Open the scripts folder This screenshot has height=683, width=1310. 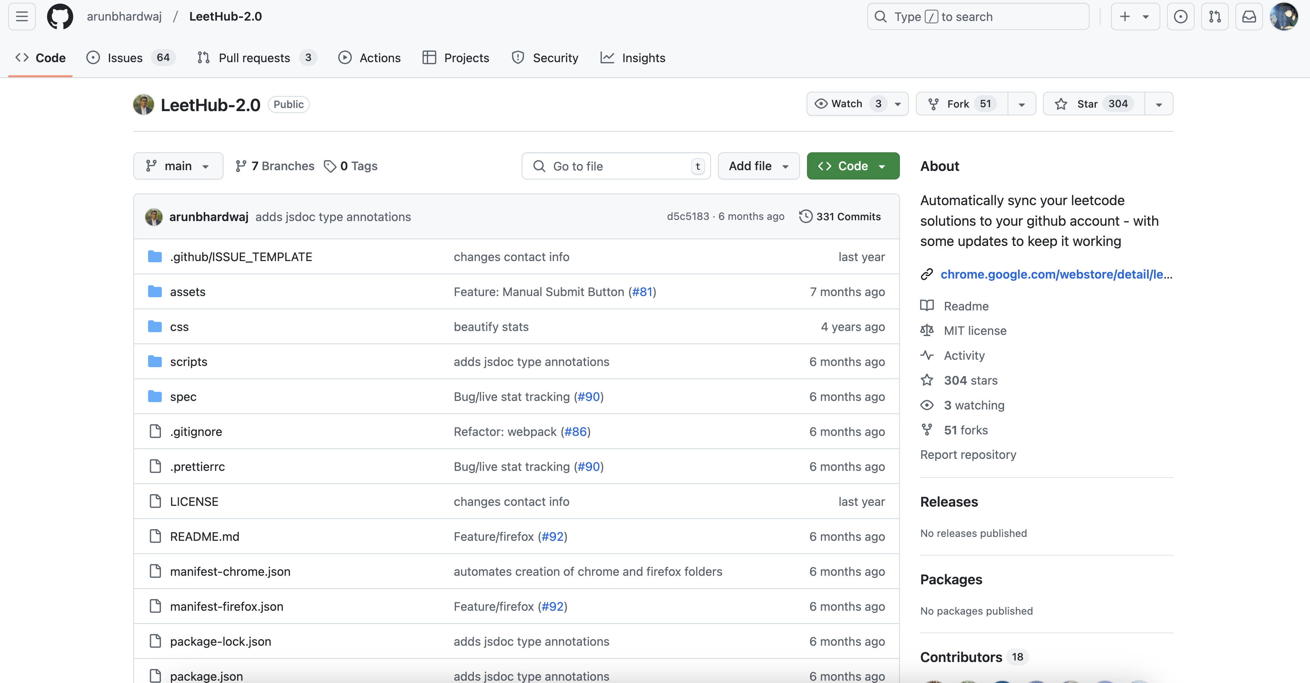tap(188, 362)
